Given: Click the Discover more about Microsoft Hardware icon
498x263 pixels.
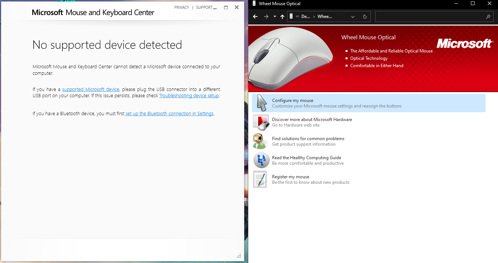Looking at the screenshot, I should click(261, 122).
